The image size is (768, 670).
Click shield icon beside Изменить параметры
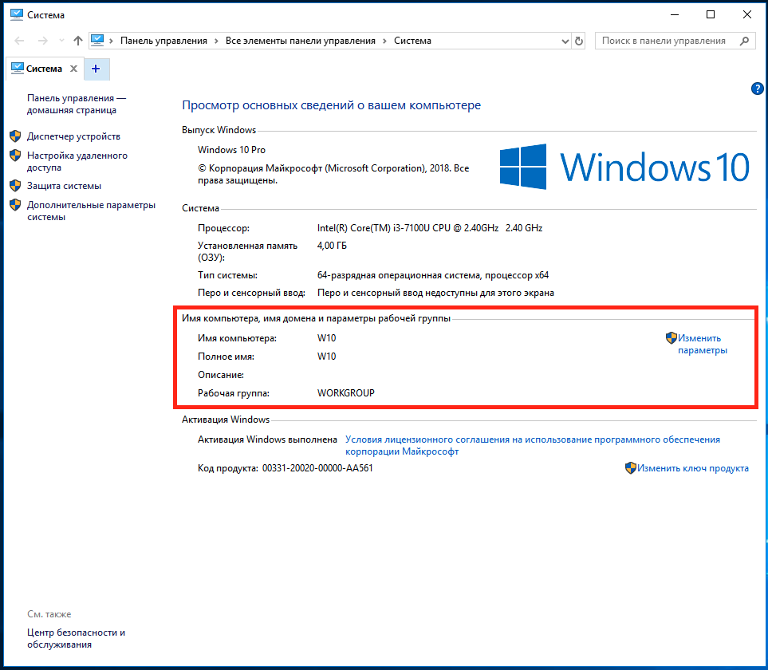[671, 338]
